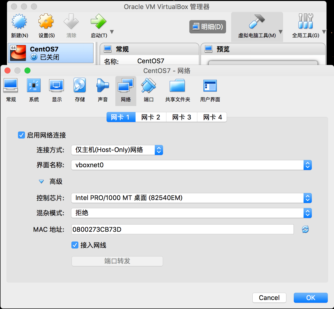
Task: Open the 声音 audio settings category
Action: pos(103,90)
